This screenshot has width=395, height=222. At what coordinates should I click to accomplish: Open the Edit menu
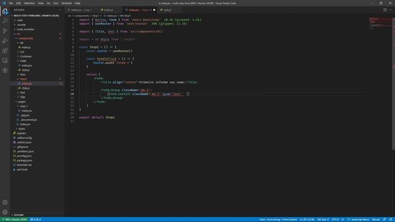tap(19, 3)
